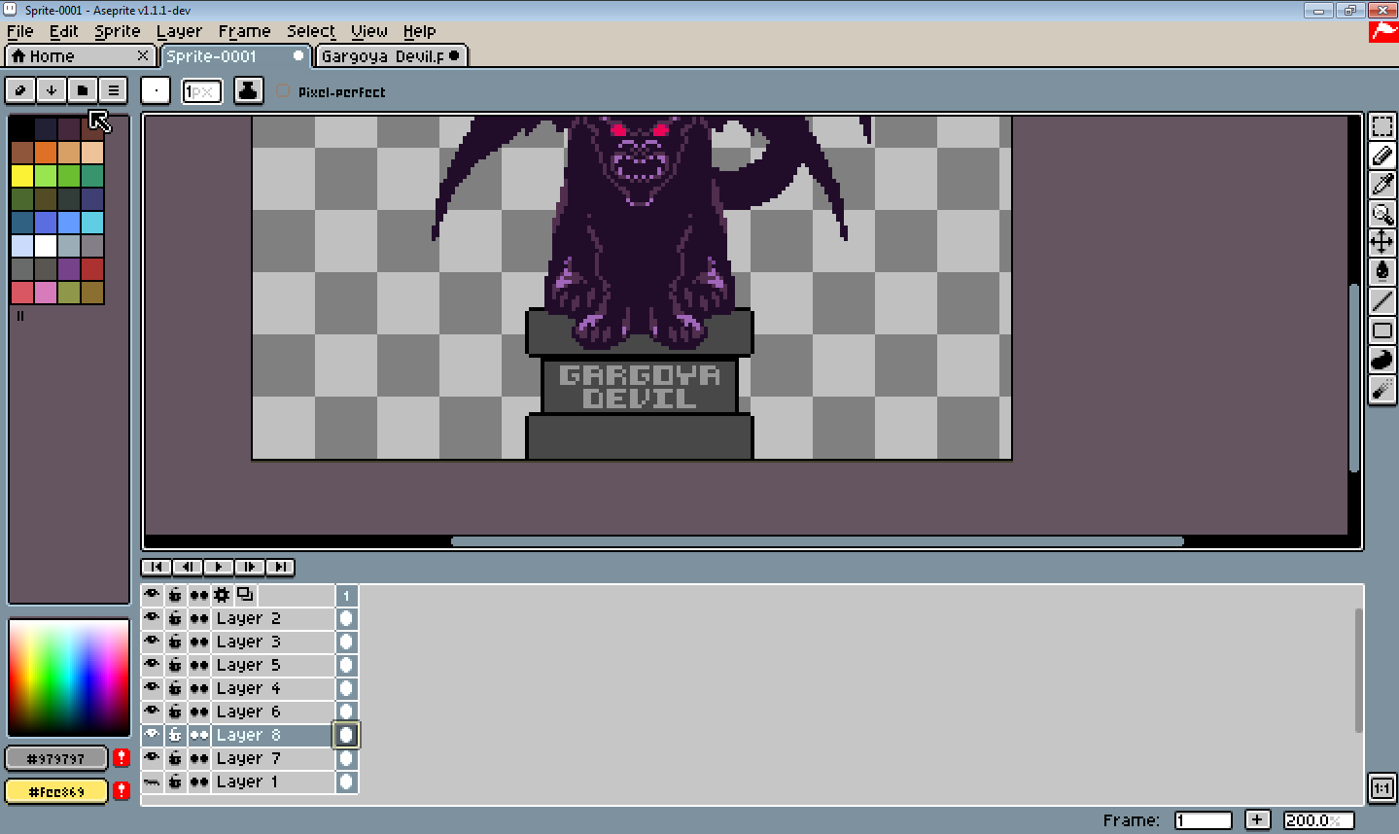Select the Zoom magnifier tool
The image size is (1399, 834).
pyautogui.click(x=1382, y=214)
